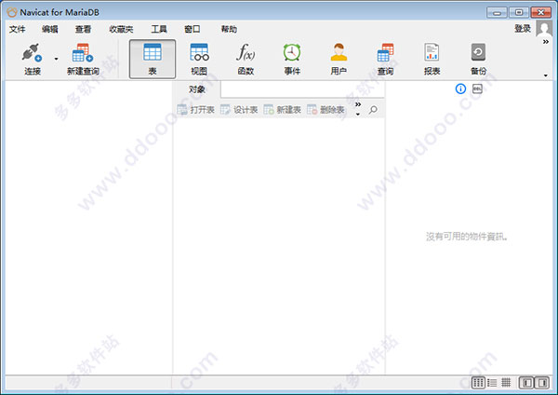Click the New Table (新建表) button
This screenshot has width=558, height=395.
[x=282, y=110]
